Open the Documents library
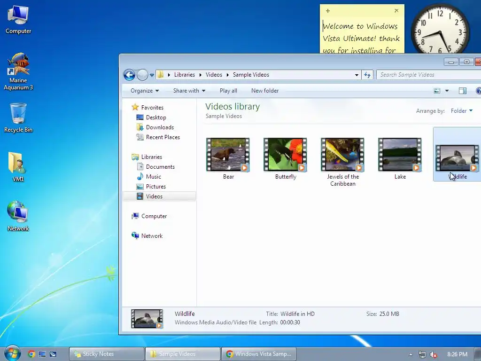481x361 pixels. tap(160, 167)
